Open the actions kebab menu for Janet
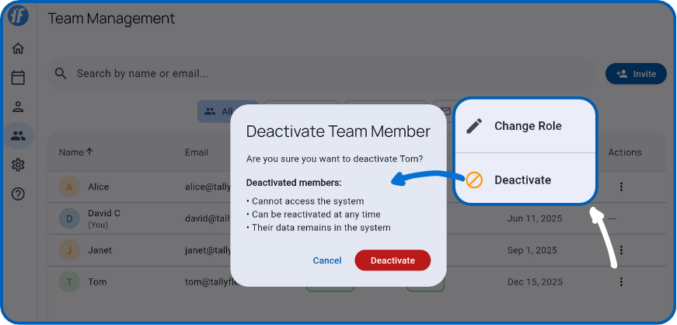Image resolution: width=677 pixels, height=325 pixels. click(x=621, y=250)
